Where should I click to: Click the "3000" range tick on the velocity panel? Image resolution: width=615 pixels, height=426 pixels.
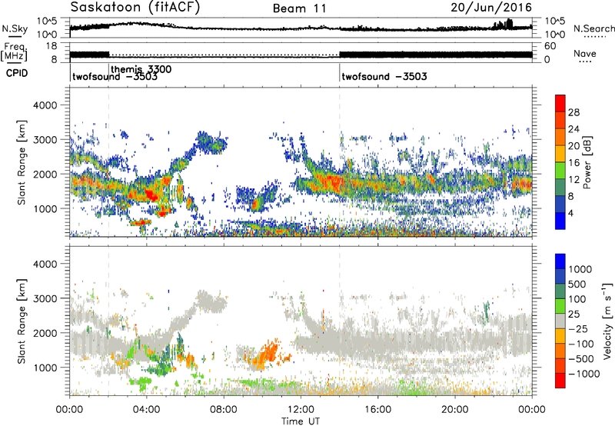(45, 298)
